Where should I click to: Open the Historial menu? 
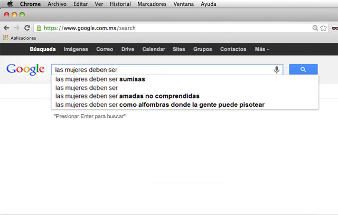point(120,4)
